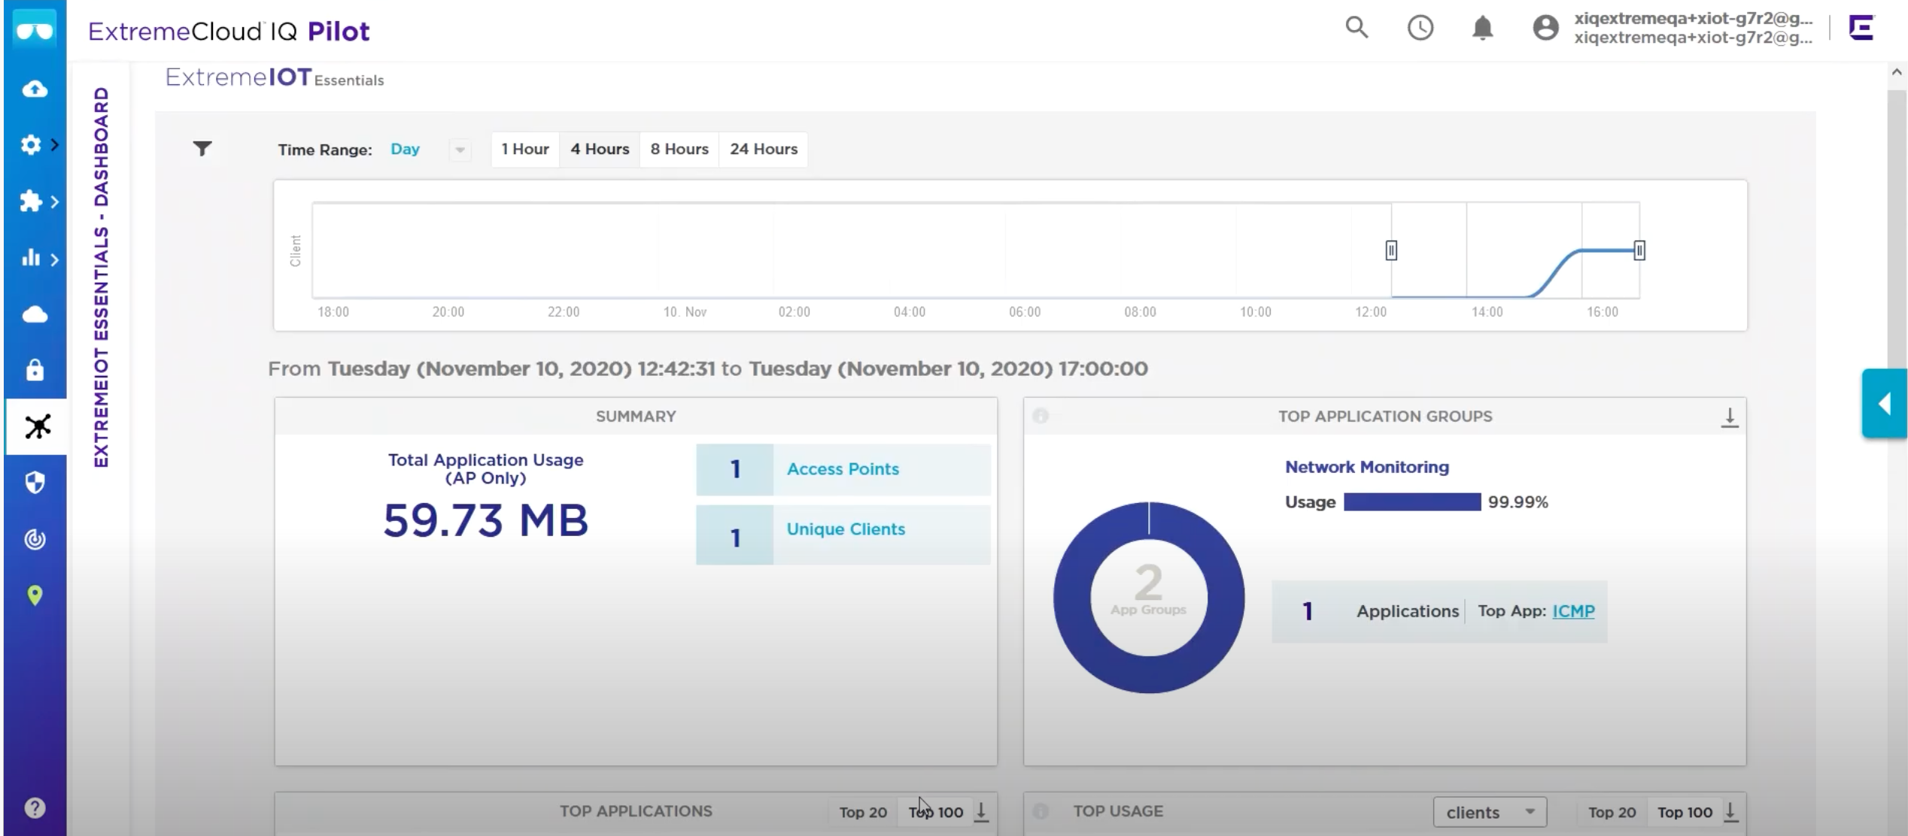
Task: Select the 1 Hour time range
Action: coord(525,149)
